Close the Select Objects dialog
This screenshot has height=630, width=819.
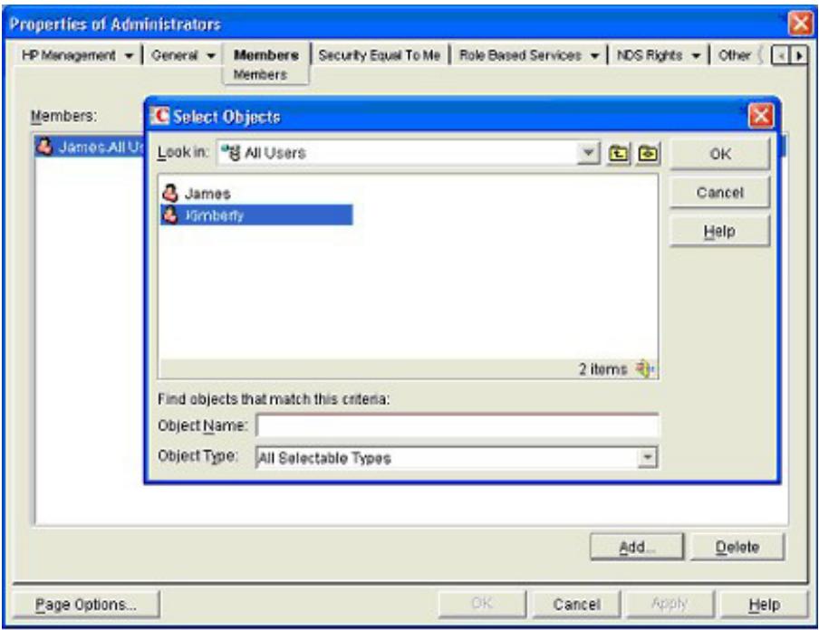coord(760,116)
